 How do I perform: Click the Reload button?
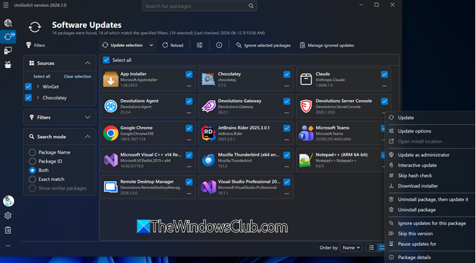pyautogui.click(x=173, y=46)
